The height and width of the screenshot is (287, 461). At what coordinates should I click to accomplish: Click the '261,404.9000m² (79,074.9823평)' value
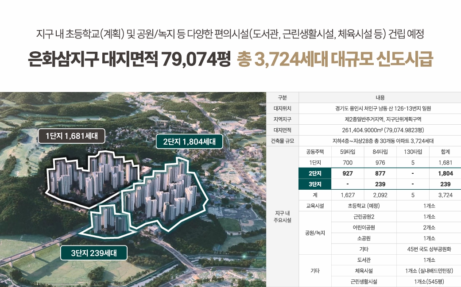(383, 130)
